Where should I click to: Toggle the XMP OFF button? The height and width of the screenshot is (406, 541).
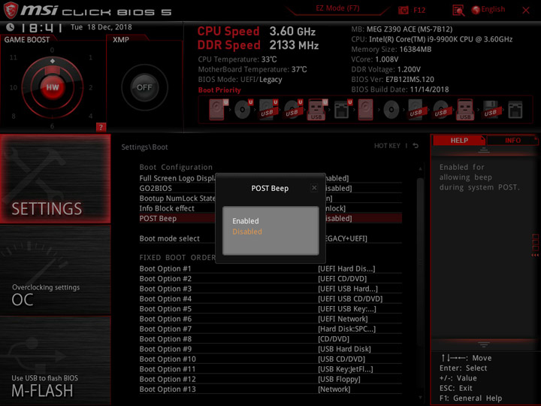point(144,87)
